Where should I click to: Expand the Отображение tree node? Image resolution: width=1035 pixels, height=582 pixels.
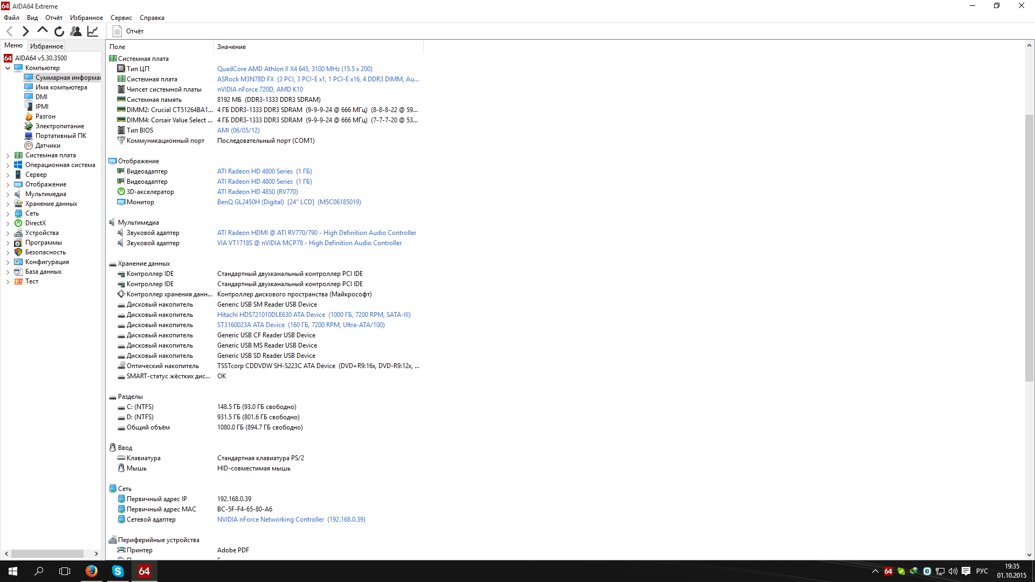click(8, 184)
